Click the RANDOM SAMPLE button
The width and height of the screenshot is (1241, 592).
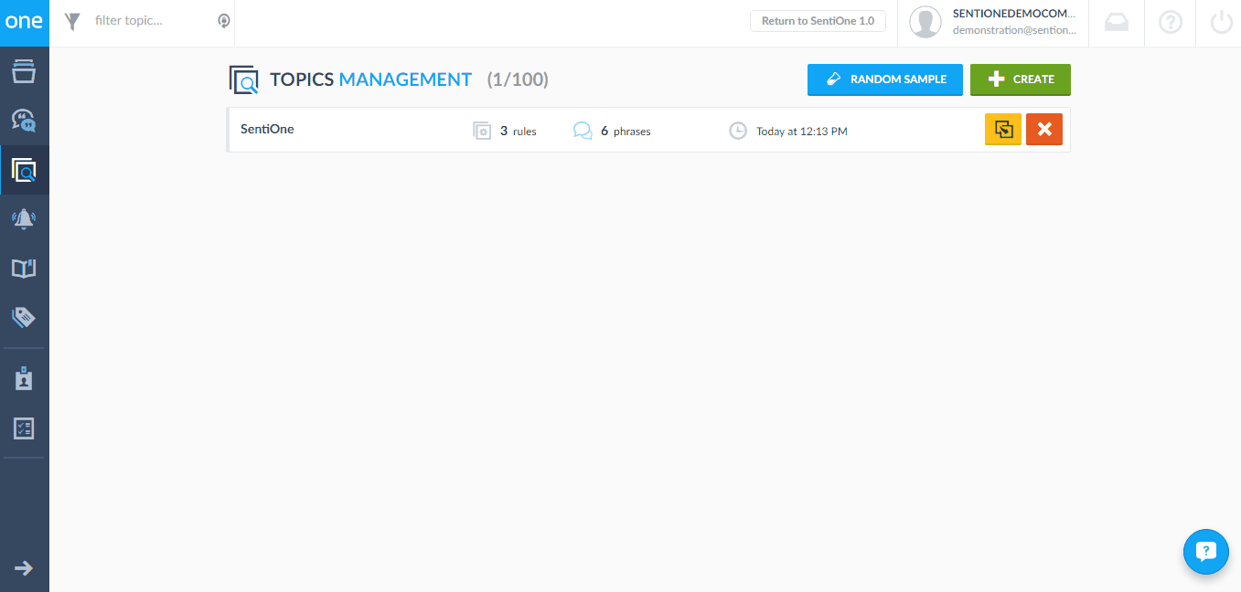884,79
